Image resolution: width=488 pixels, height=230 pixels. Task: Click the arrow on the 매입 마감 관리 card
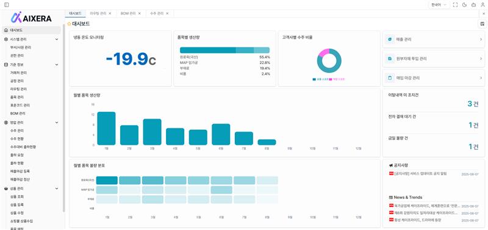click(481, 78)
